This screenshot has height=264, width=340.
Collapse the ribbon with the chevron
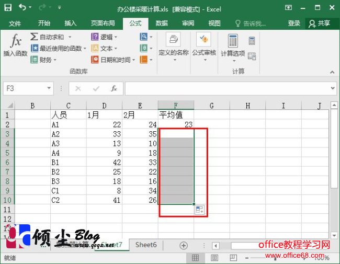[332, 72]
